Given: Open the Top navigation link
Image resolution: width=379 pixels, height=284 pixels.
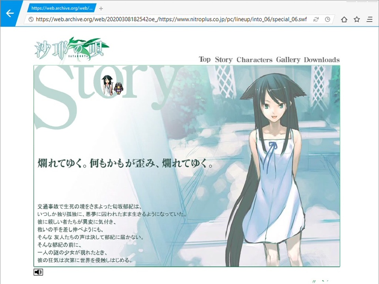Looking at the screenshot, I should [205, 60].
